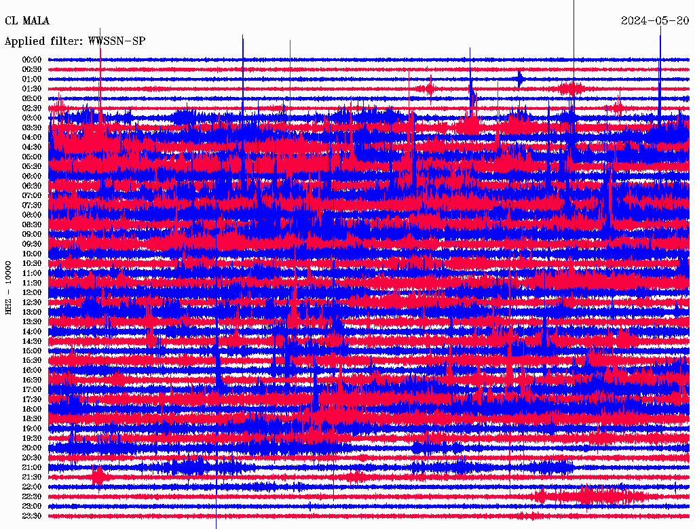Select the 14:00 time label
Viewport: 695px width, 529px height.
pos(32,332)
